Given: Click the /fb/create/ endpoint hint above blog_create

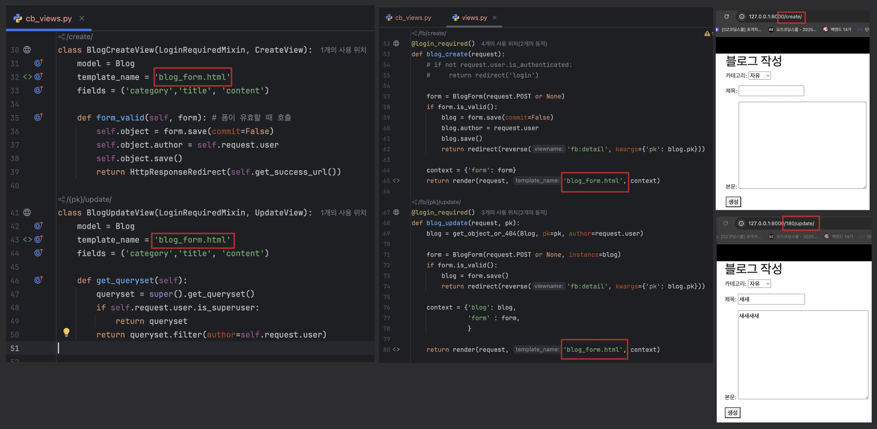Looking at the screenshot, I should [x=432, y=33].
